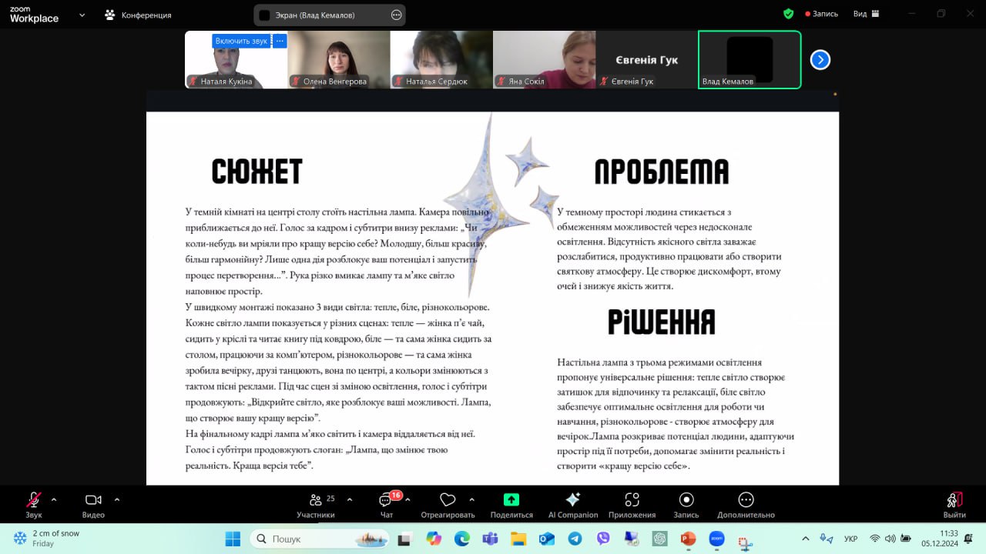Open AI Companion

[x=572, y=501]
